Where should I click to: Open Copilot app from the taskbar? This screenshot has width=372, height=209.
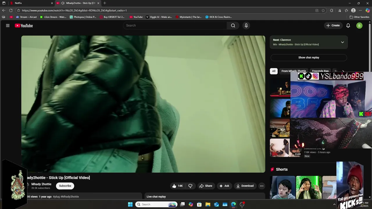pyautogui.click(x=191, y=204)
